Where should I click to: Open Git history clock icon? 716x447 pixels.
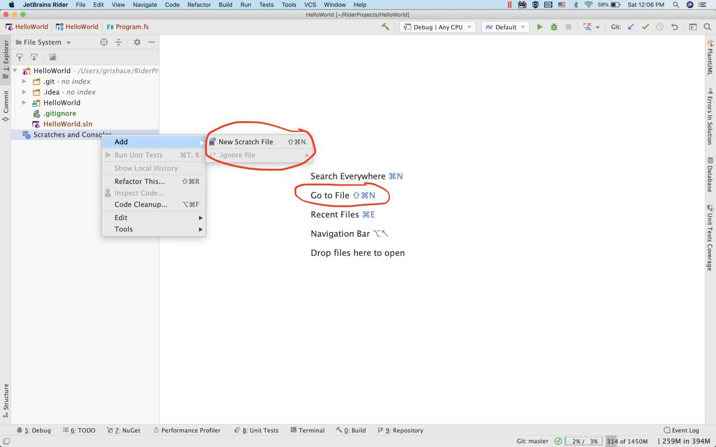pos(660,27)
